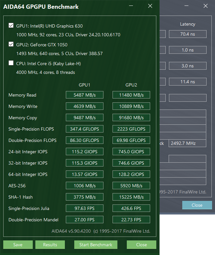
Task: Select the GPU2 Memory Copy result field
Action: click(131, 118)
